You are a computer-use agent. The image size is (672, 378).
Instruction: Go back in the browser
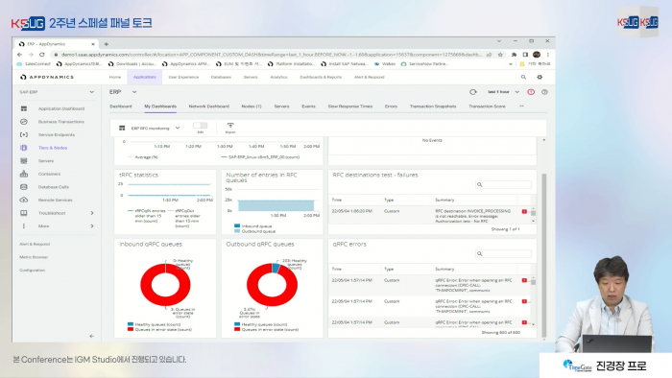19,55
